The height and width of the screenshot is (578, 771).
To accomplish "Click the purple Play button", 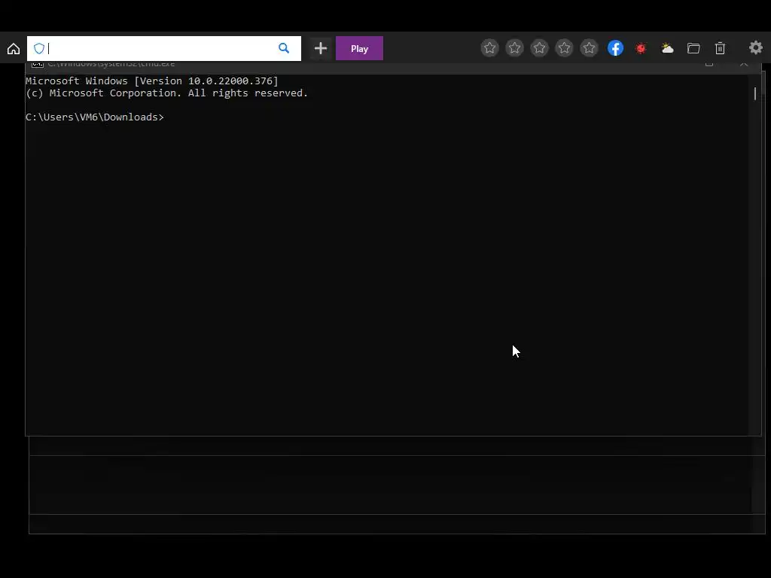I will coord(359,48).
